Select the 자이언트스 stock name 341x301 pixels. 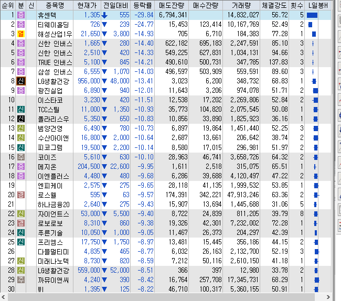[54, 214]
